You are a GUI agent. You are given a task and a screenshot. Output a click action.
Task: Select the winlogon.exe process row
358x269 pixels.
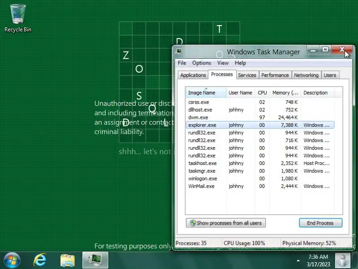point(260,178)
